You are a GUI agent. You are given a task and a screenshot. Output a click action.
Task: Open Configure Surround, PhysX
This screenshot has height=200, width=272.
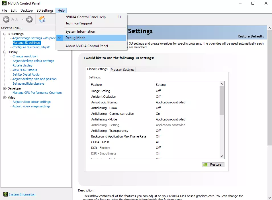pos(31,47)
